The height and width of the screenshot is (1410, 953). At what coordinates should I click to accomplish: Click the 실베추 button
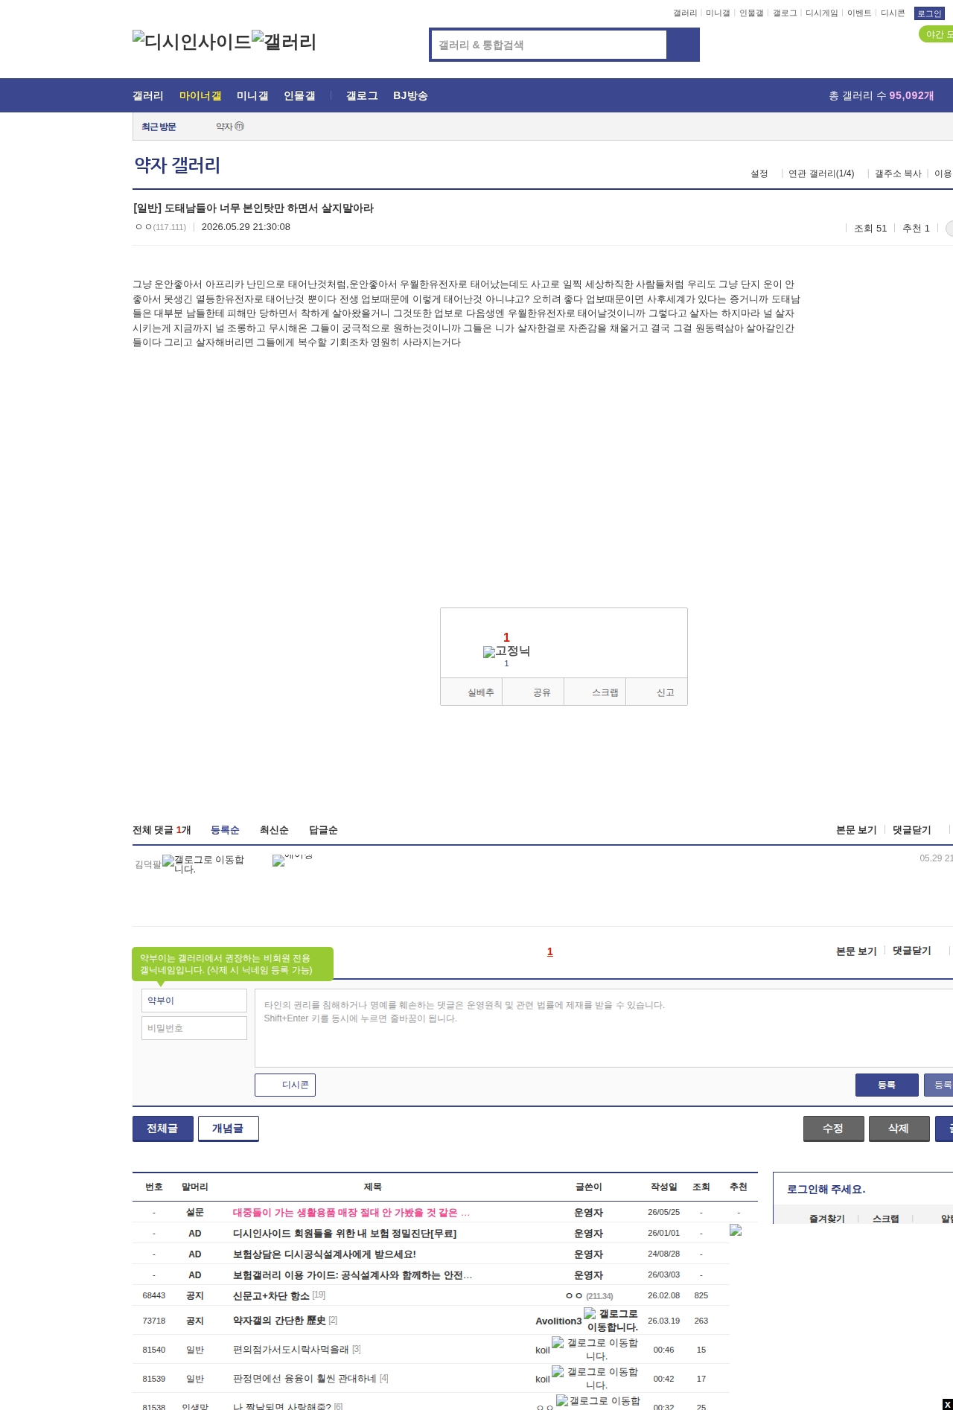(471, 692)
